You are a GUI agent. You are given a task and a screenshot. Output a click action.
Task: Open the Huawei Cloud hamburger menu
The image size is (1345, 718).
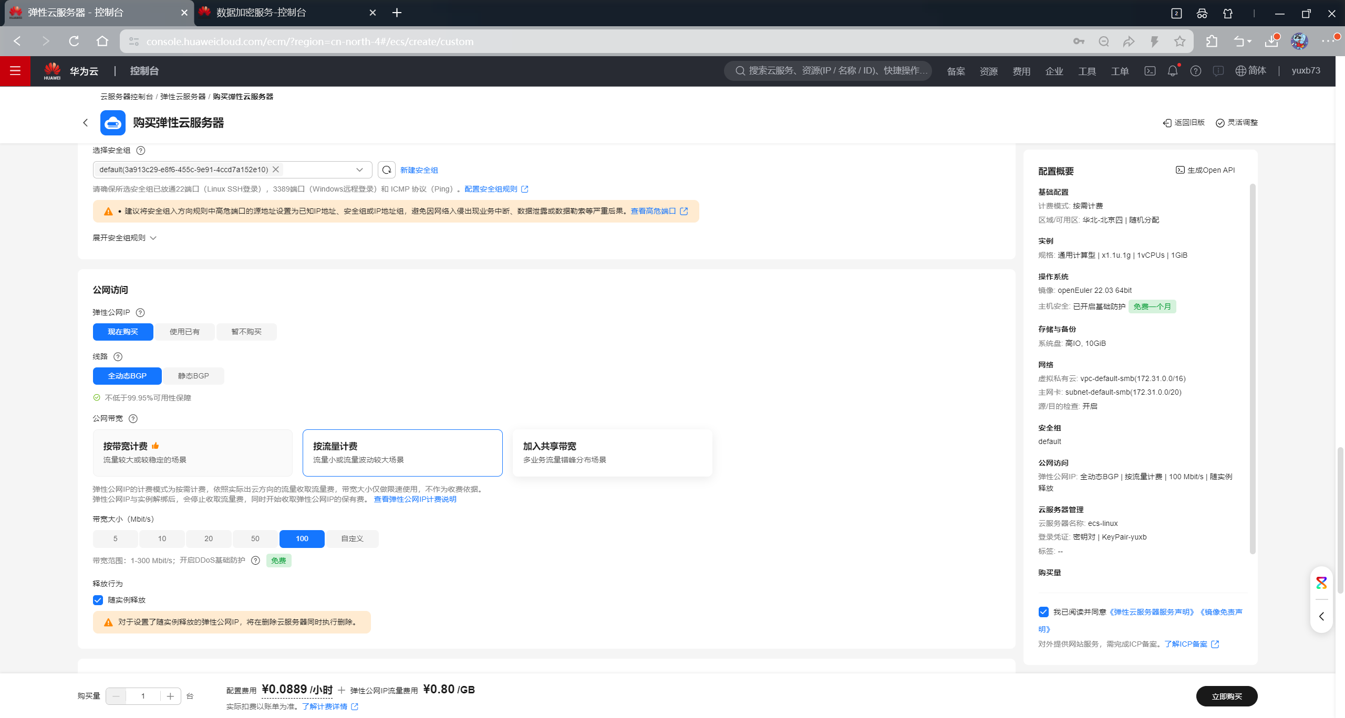coord(15,71)
